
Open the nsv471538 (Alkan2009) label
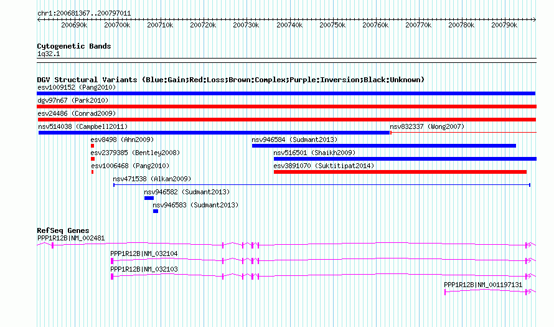point(152,179)
